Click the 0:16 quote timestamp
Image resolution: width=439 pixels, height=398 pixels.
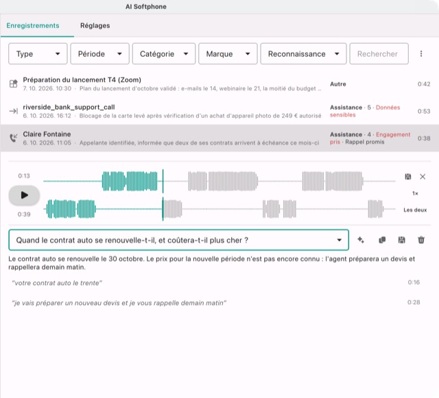pyautogui.click(x=414, y=282)
